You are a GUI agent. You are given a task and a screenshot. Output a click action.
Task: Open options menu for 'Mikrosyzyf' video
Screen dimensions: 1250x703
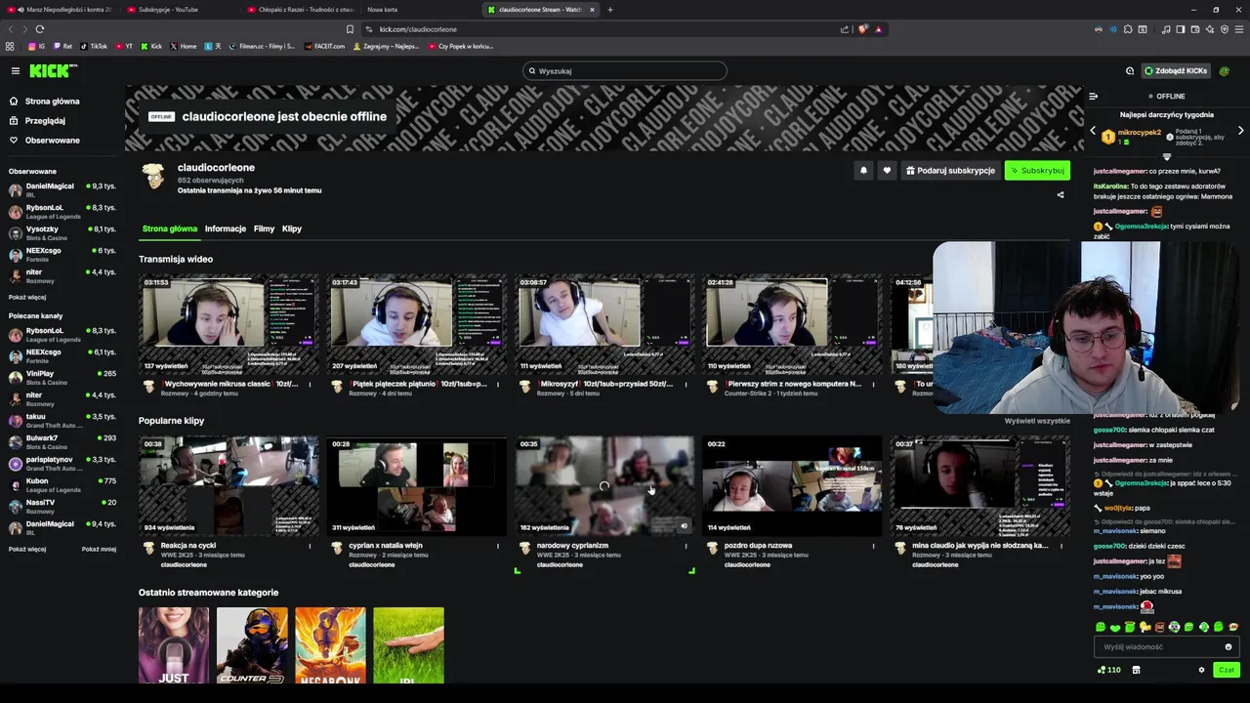coord(686,385)
